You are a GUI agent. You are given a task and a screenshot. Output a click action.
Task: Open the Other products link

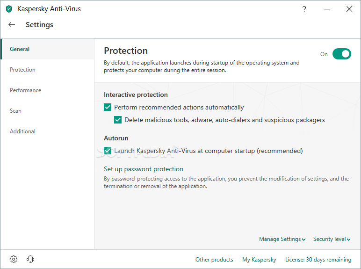[214, 260]
